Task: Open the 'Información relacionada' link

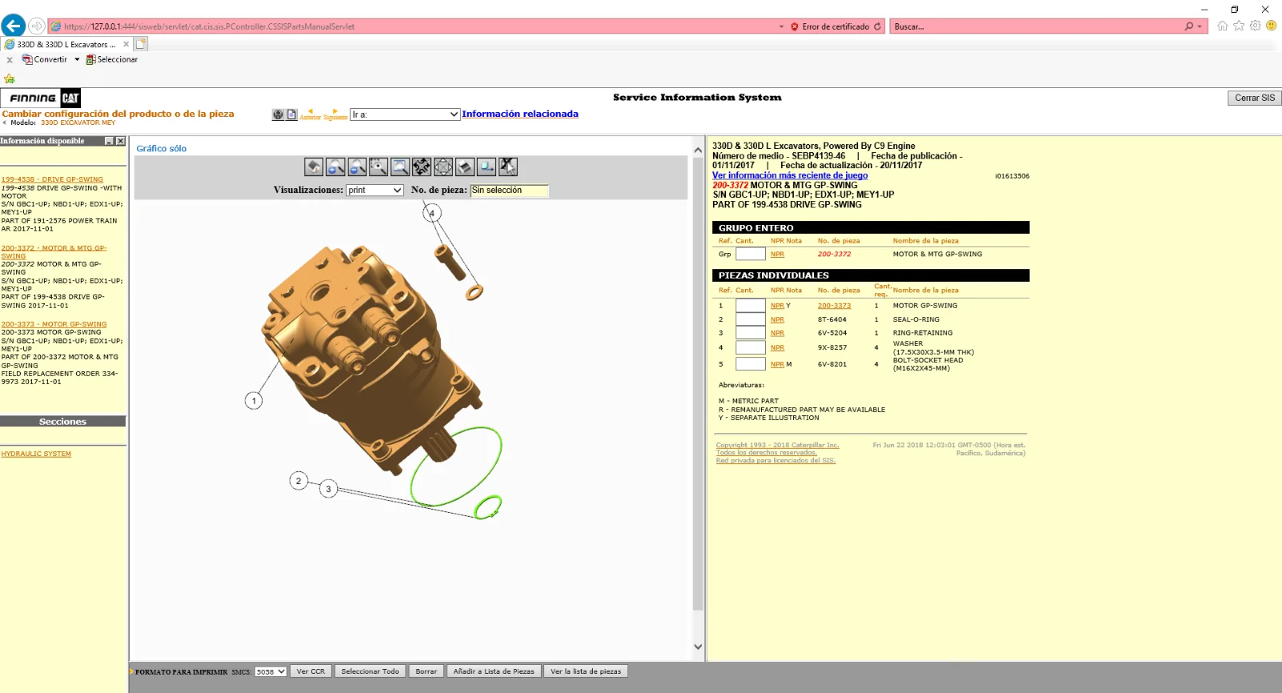Action: tap(520, 114)
